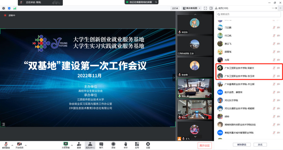Open the Chat (聊天) window
The height and width of the screenshot is (150, 283).
(x=101, y=145)
